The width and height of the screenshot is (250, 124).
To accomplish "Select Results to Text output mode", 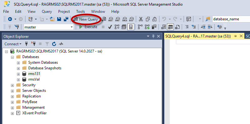I will pos(164,27).
